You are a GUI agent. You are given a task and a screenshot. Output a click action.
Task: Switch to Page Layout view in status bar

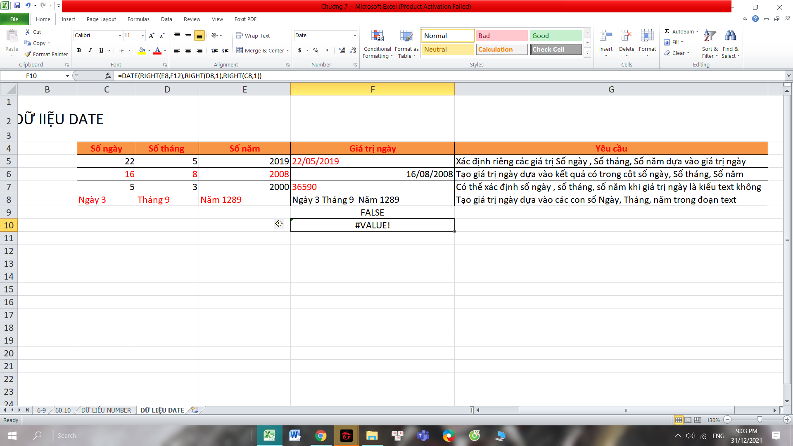point(688,420)
